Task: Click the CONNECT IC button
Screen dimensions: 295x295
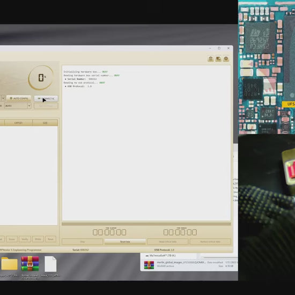Action: pyautogui.click(x=46, y=98)
